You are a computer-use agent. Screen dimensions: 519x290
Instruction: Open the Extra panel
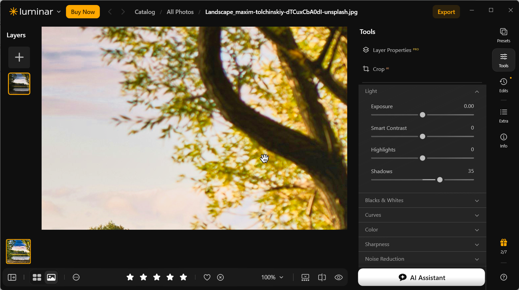click(503, 116)
